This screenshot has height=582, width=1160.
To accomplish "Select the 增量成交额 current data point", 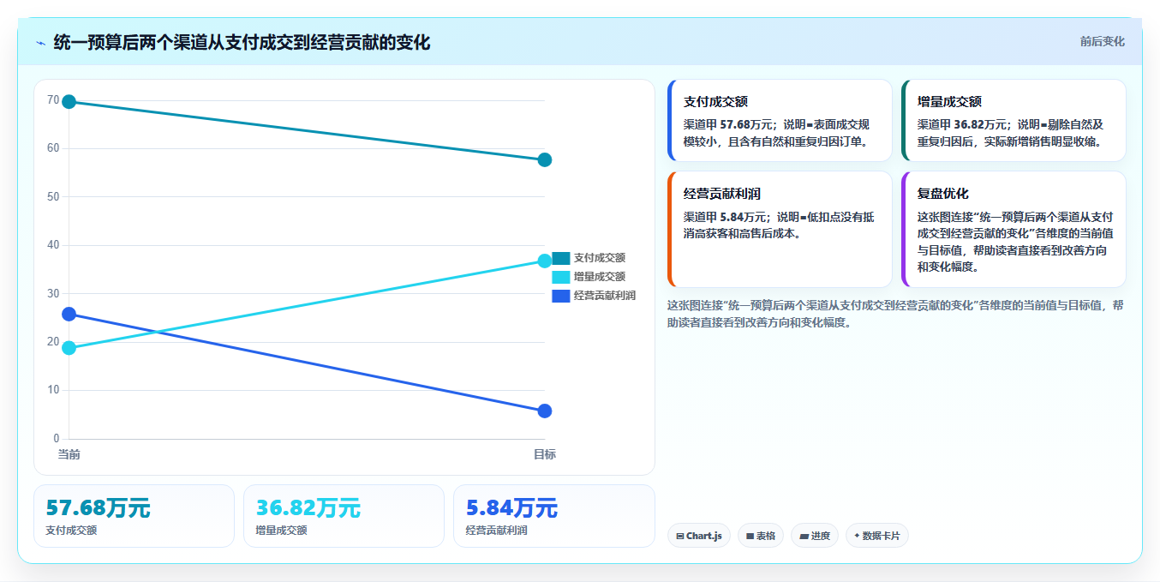I will [x=69, y=348].
